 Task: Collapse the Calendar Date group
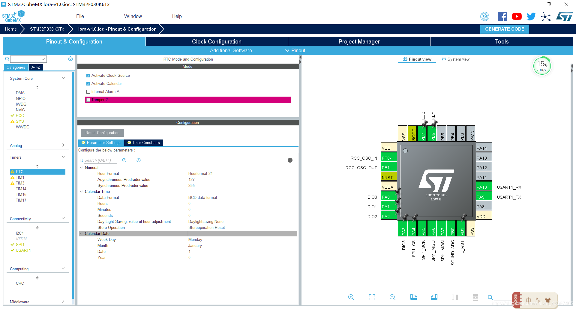[x=81, y=233]
